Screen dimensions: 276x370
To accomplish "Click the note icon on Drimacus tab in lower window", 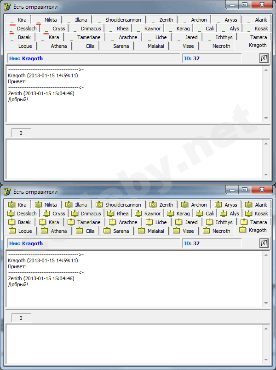I will (75, 213).
